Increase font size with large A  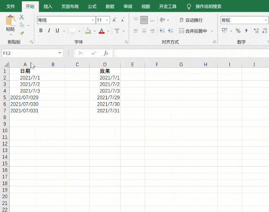pos(114,20)
